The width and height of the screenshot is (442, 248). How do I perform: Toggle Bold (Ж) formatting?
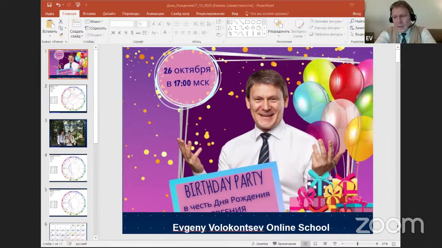coord(113,33)
